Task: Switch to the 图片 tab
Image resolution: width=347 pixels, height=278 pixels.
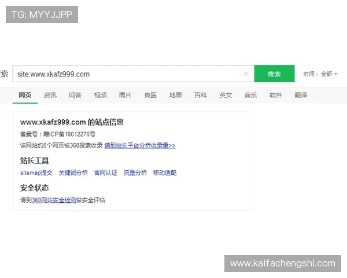Action: point(125,95)
